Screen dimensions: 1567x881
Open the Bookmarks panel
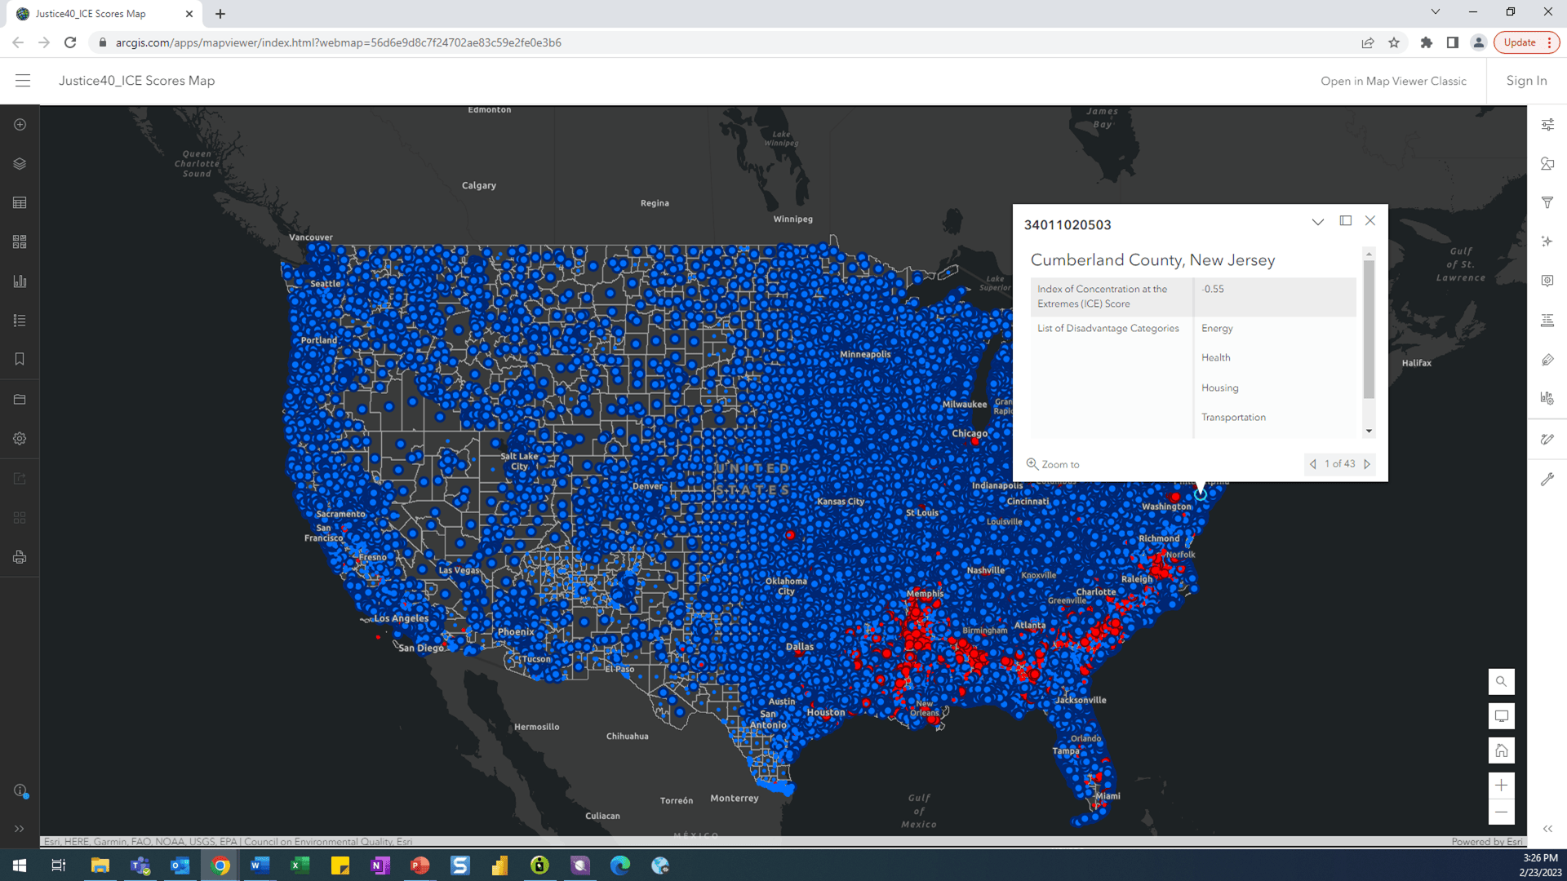[x=20, y=359]
